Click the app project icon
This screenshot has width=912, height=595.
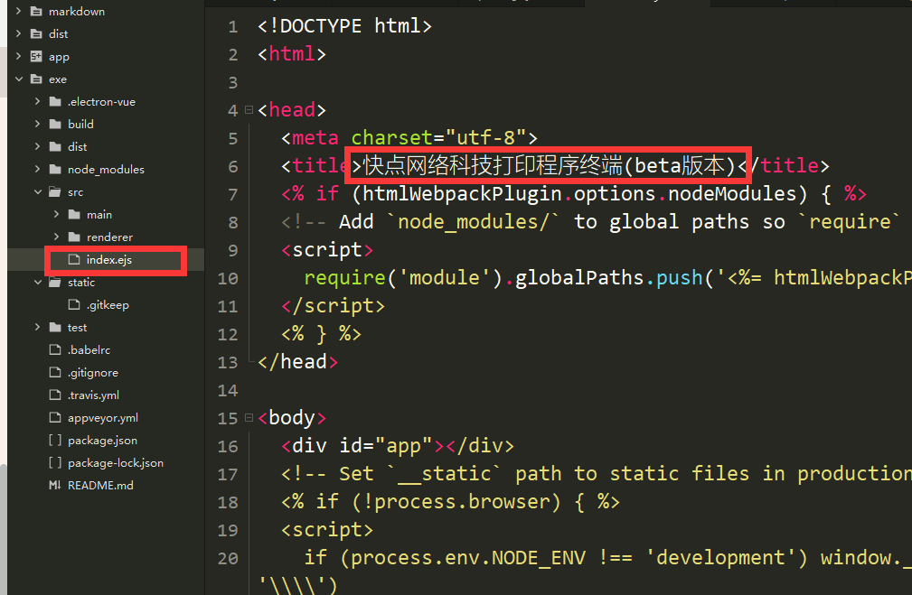(x=36, y=56)
